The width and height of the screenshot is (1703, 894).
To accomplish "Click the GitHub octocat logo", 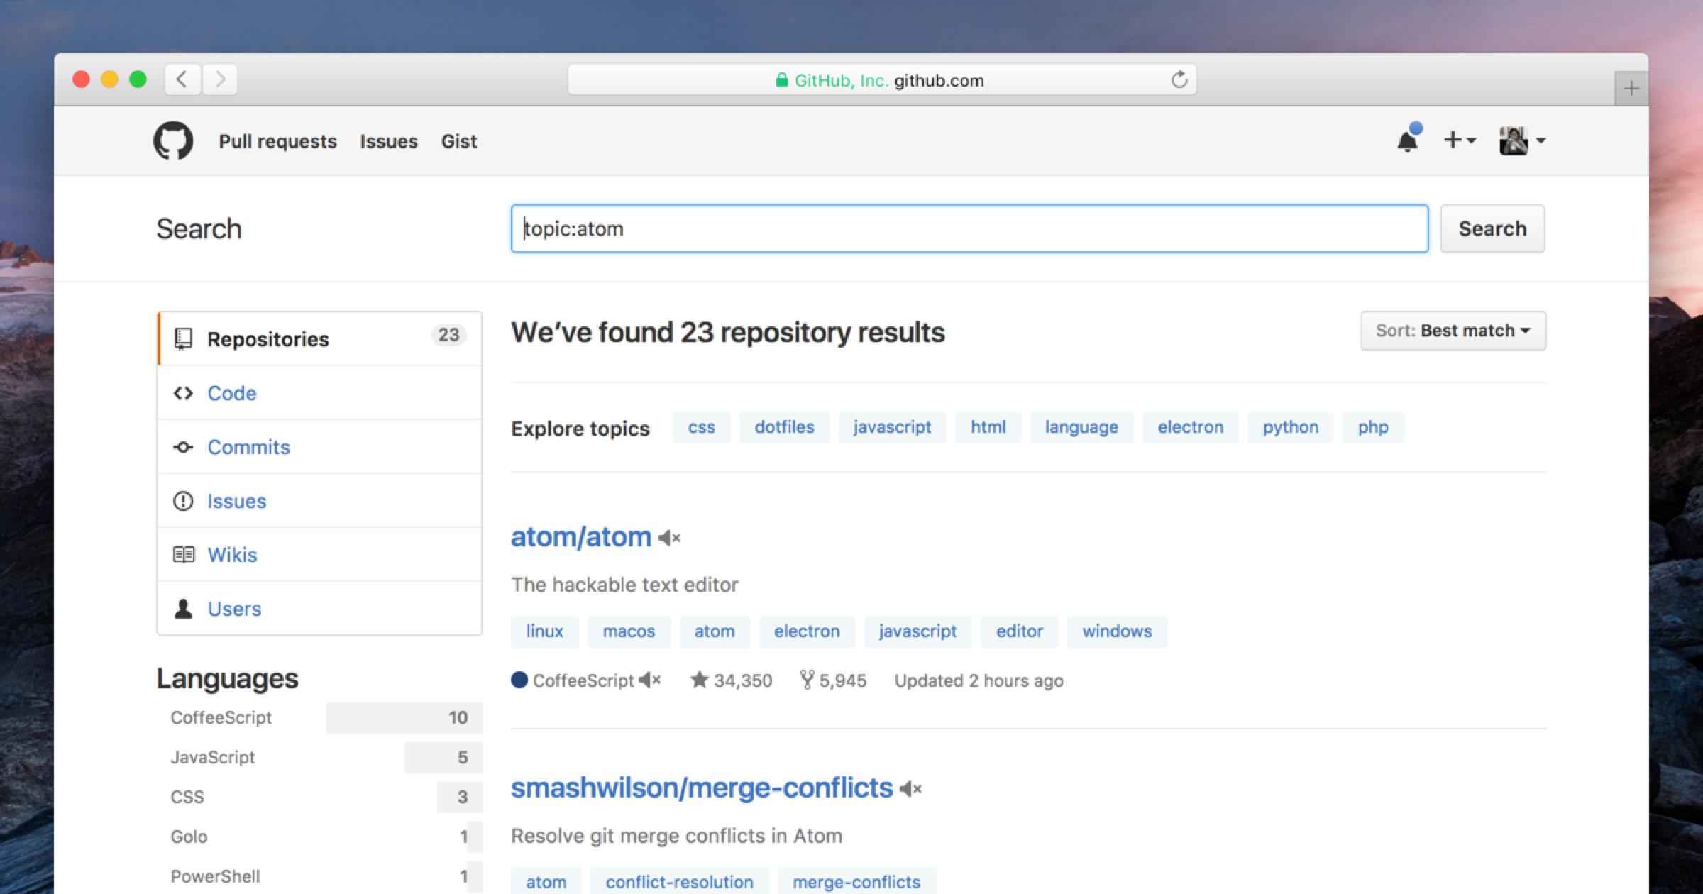I will coord(172,140).
